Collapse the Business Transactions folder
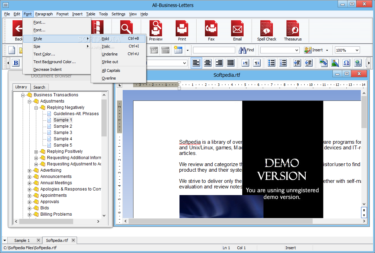This screenshot has height=253, width=375. 23,95
